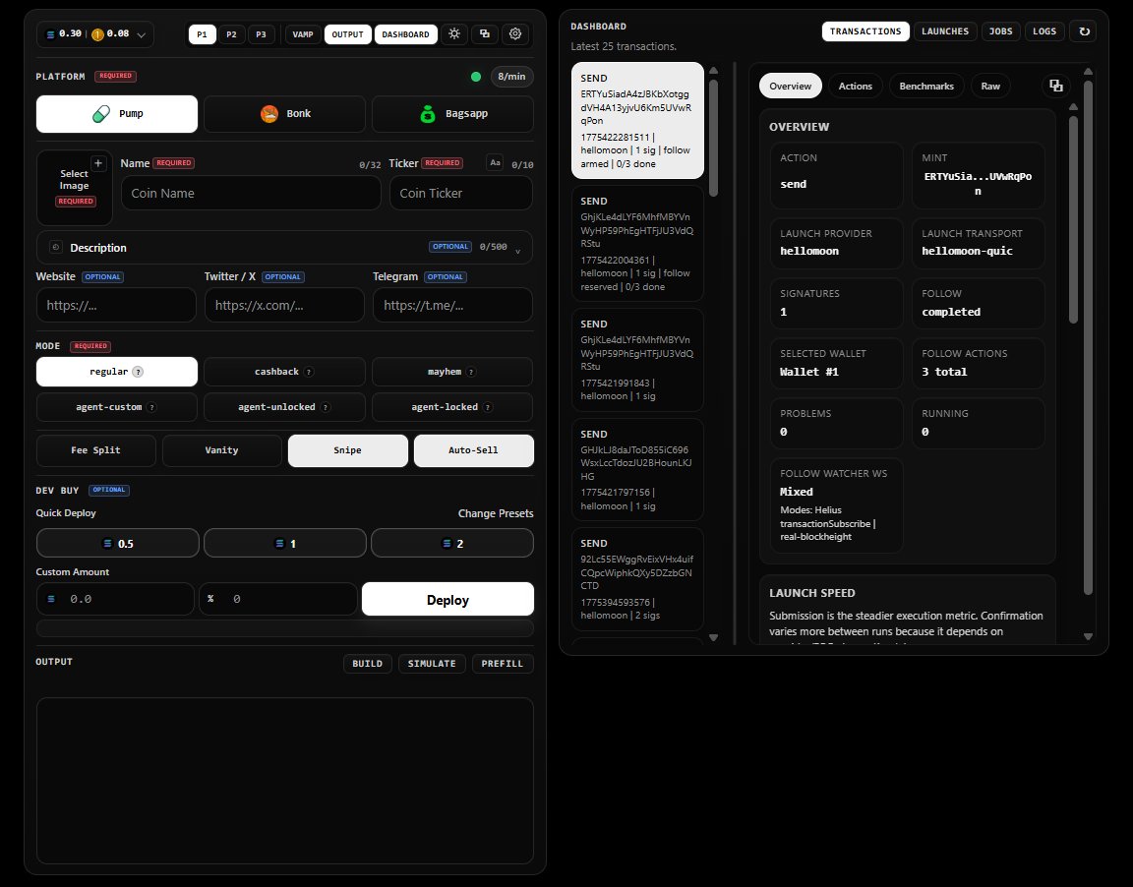Screen dimensions: 1133x887
Task: Click the plus icon on Select Image box
Action: pyautogui.click(x=98, y=163)
